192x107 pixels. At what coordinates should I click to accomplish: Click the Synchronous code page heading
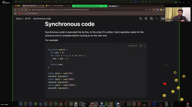coord(70,24)
